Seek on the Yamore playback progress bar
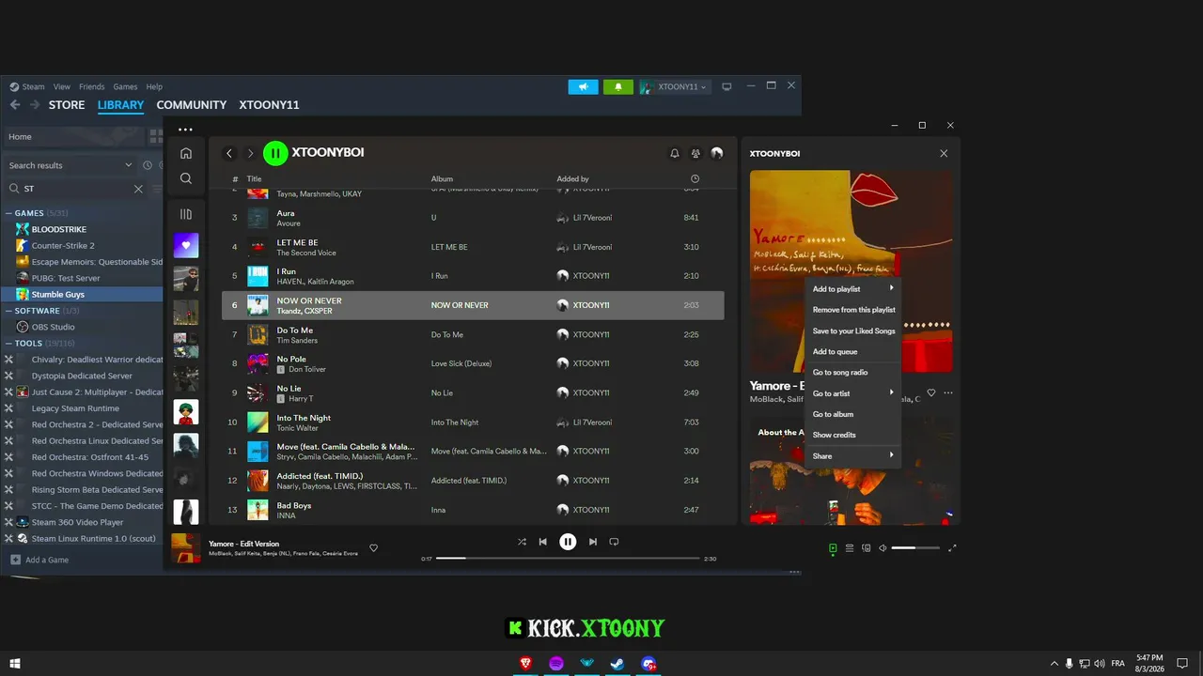The height and width of the screenshot is (676, 1203). (x=568, y=559)
